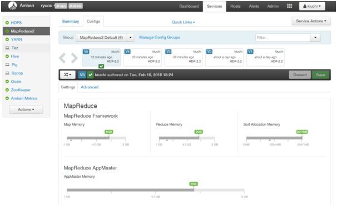The width and height of the screenshot is (337, 205).
Task: Click the Ambari title text
Action: (27, 6)
